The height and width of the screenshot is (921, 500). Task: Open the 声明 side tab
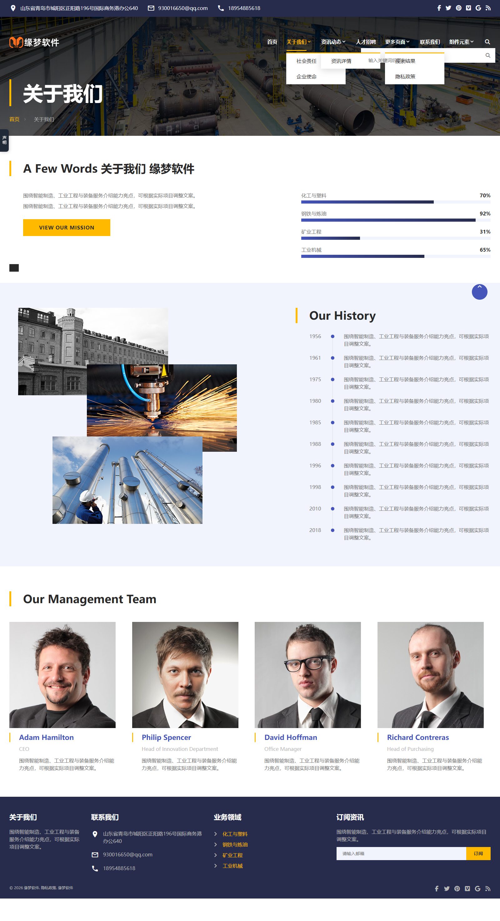tap(4, 140)
